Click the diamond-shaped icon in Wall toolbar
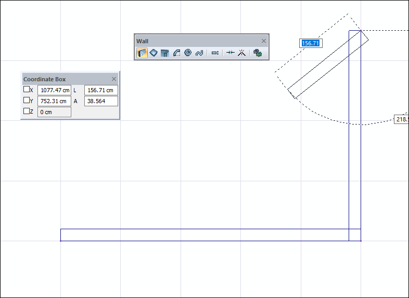The image size is (409, 298). [154, 53]
